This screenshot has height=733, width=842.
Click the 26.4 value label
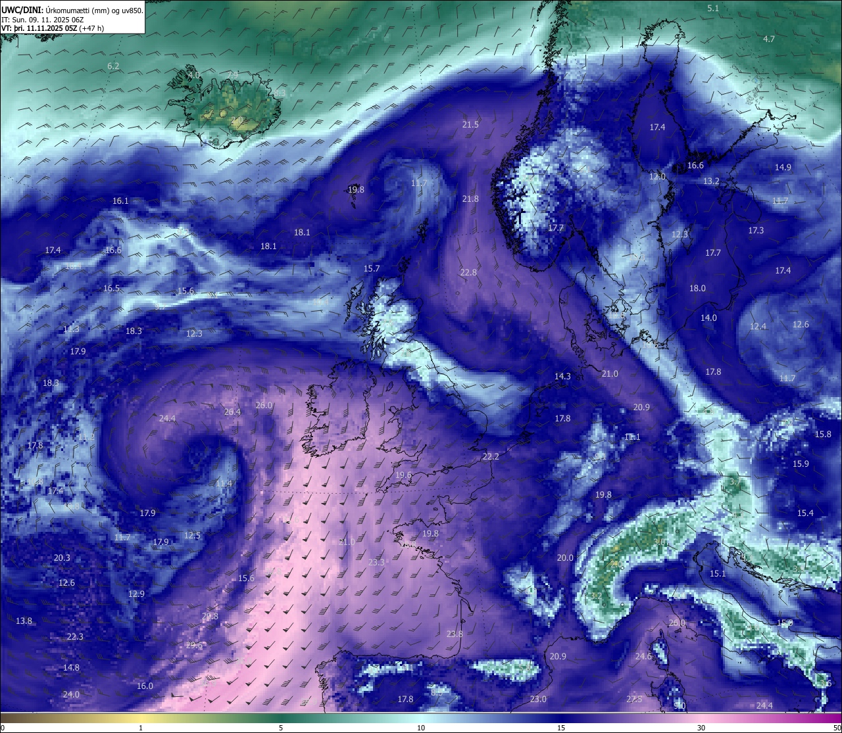(232, 412)
